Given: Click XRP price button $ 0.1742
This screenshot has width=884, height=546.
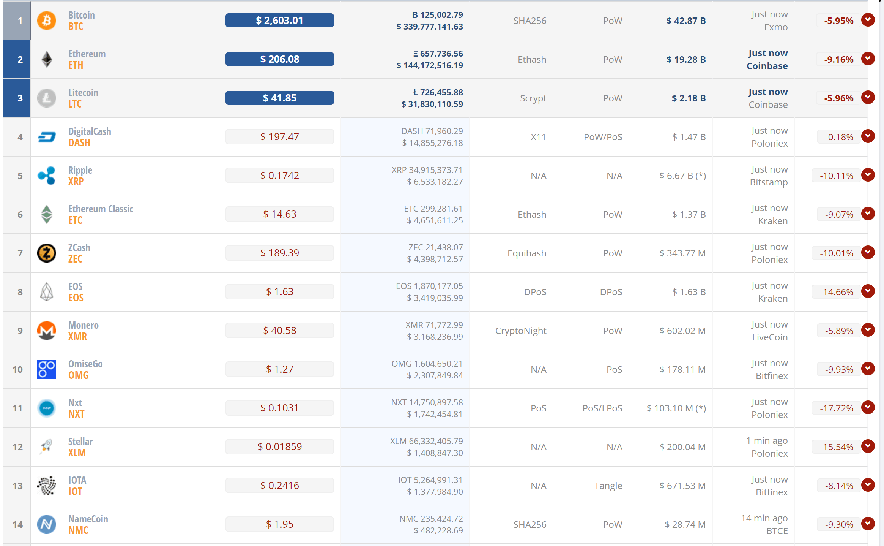Looking at the screenshot, I should (280, 176).
